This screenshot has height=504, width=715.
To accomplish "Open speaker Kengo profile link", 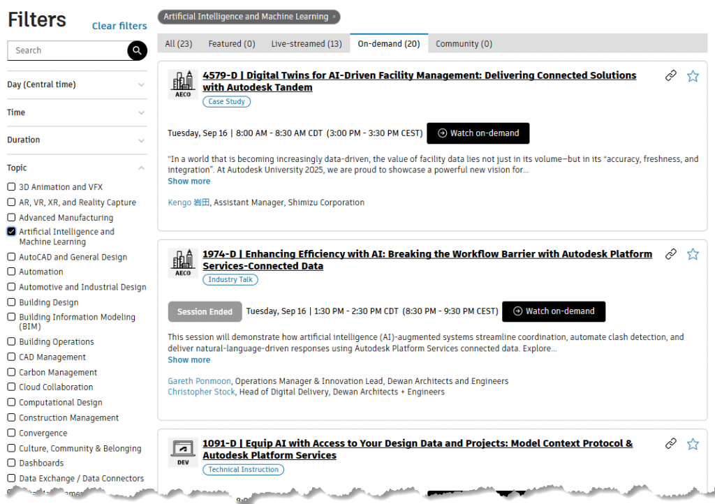I will (189, 202).
